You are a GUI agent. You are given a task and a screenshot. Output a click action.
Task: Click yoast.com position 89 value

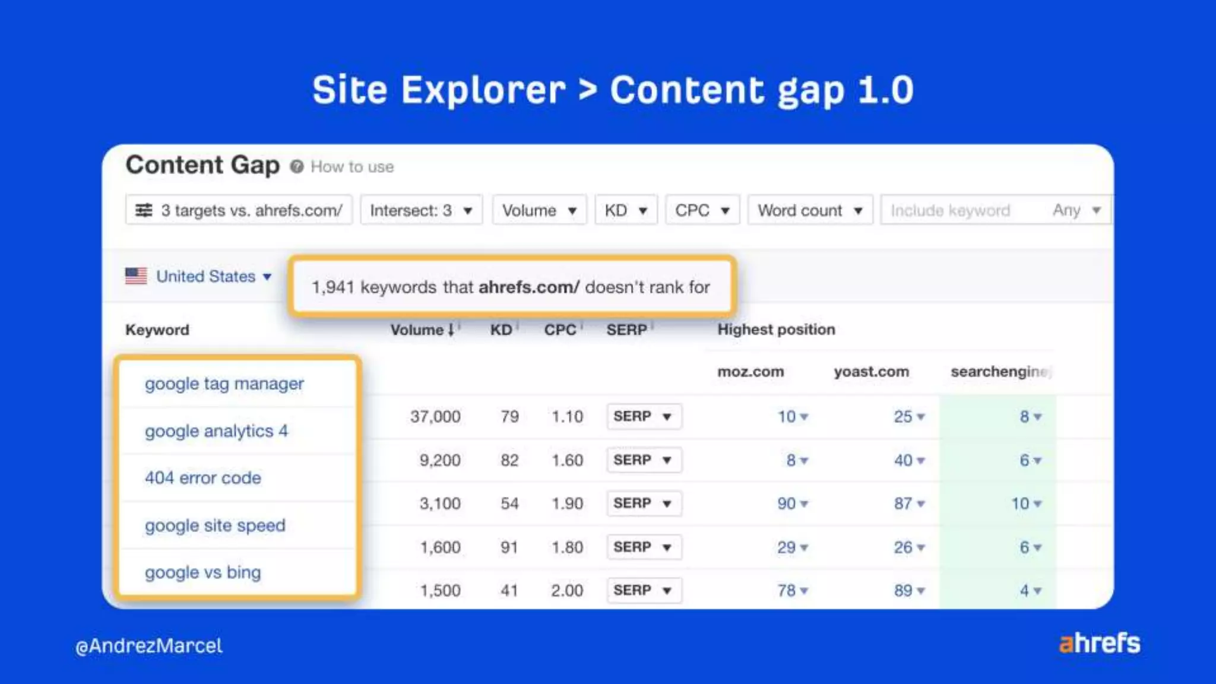[909, 591]
